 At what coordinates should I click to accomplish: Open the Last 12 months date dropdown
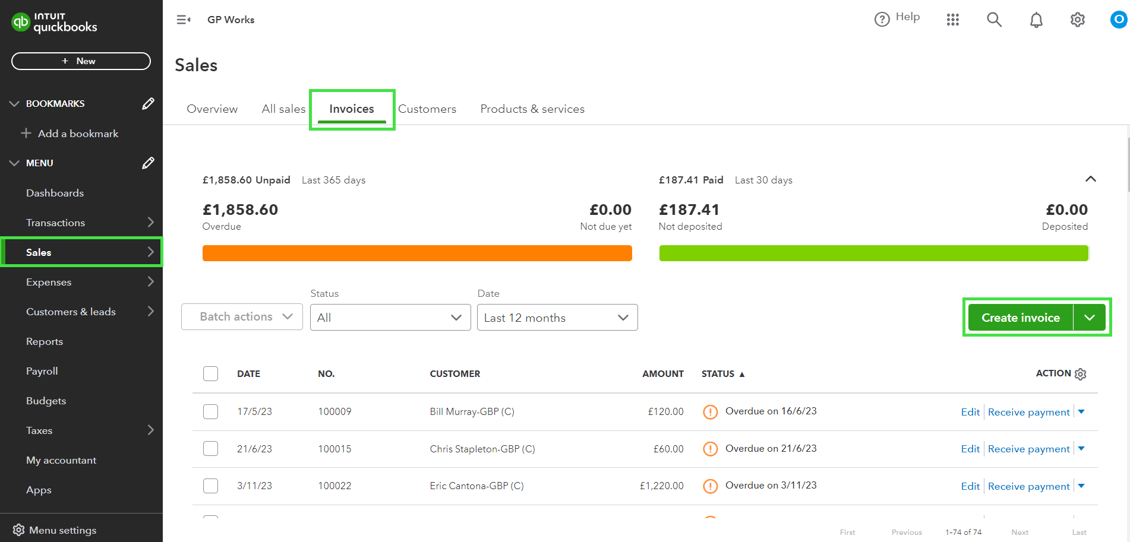coord(557,318)
